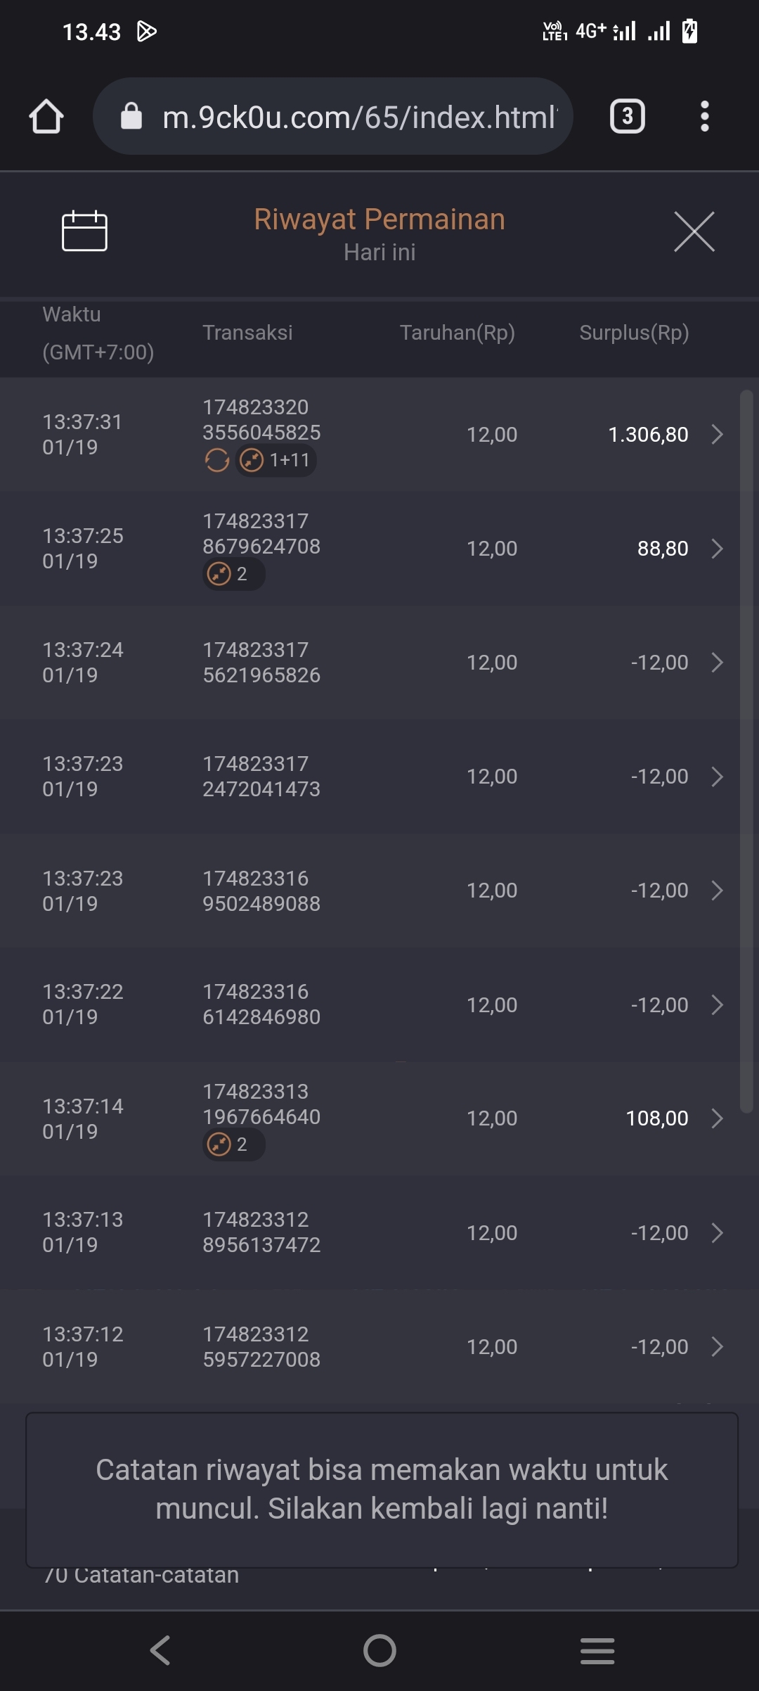759x1691 pixels.
Task: Close the Riwayat Permainan panel
Action: pyautogui.click(x=694, y=231)
